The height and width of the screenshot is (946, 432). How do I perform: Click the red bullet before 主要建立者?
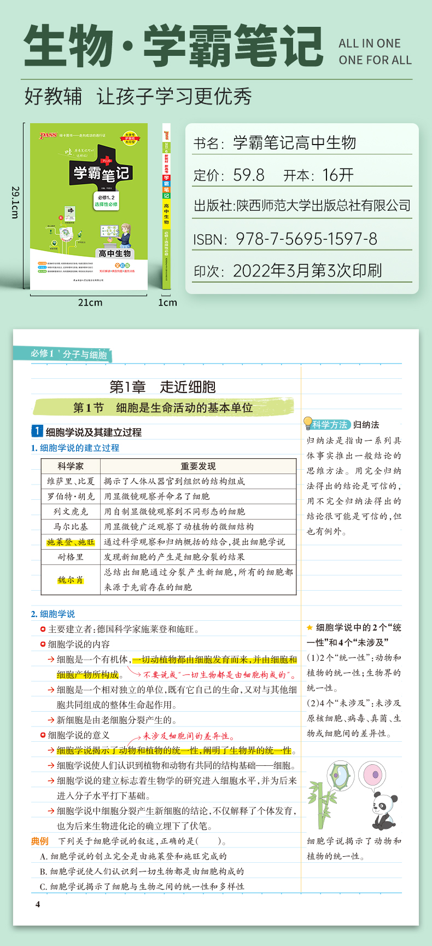point(43,629)
